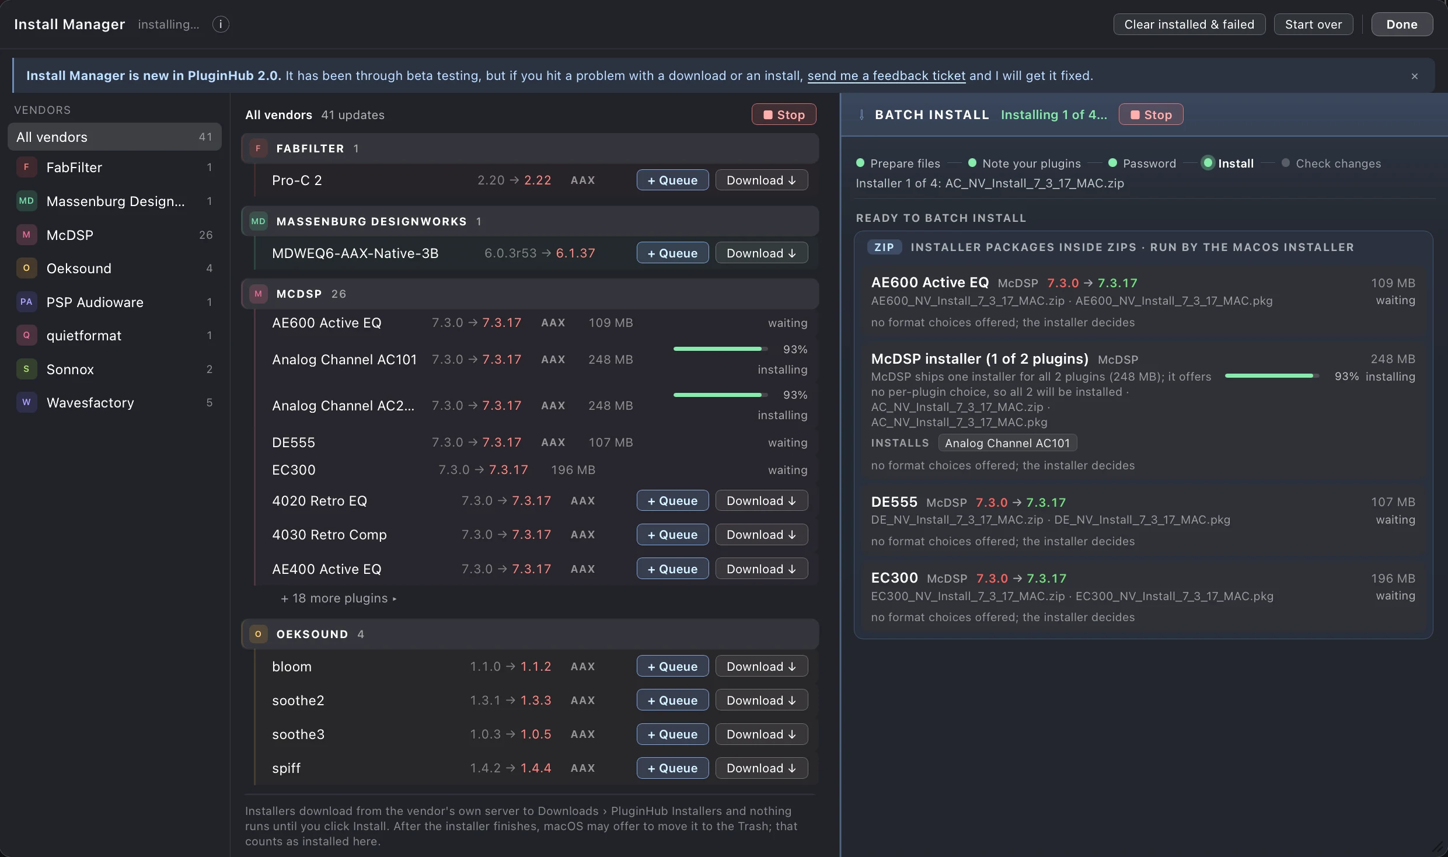Click the McDSP installer (1 of 2 plugins) title
Viewport: 1448px width, 857px height.
pos(980,359)
